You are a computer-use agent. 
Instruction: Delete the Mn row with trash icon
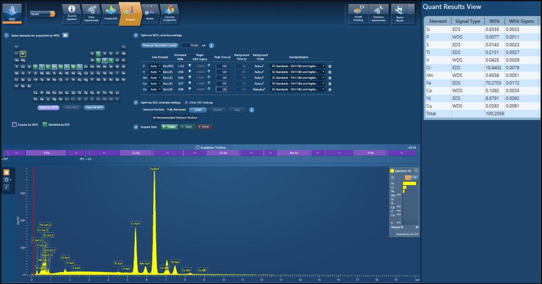(330, 78)
